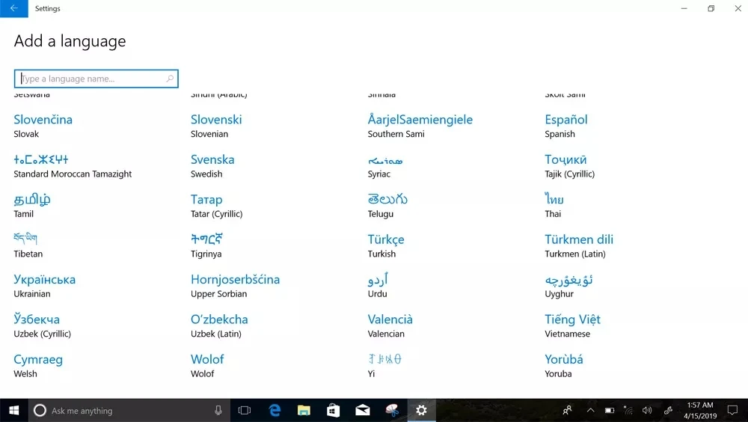Open the Windows Start menu

coord(13,411)
